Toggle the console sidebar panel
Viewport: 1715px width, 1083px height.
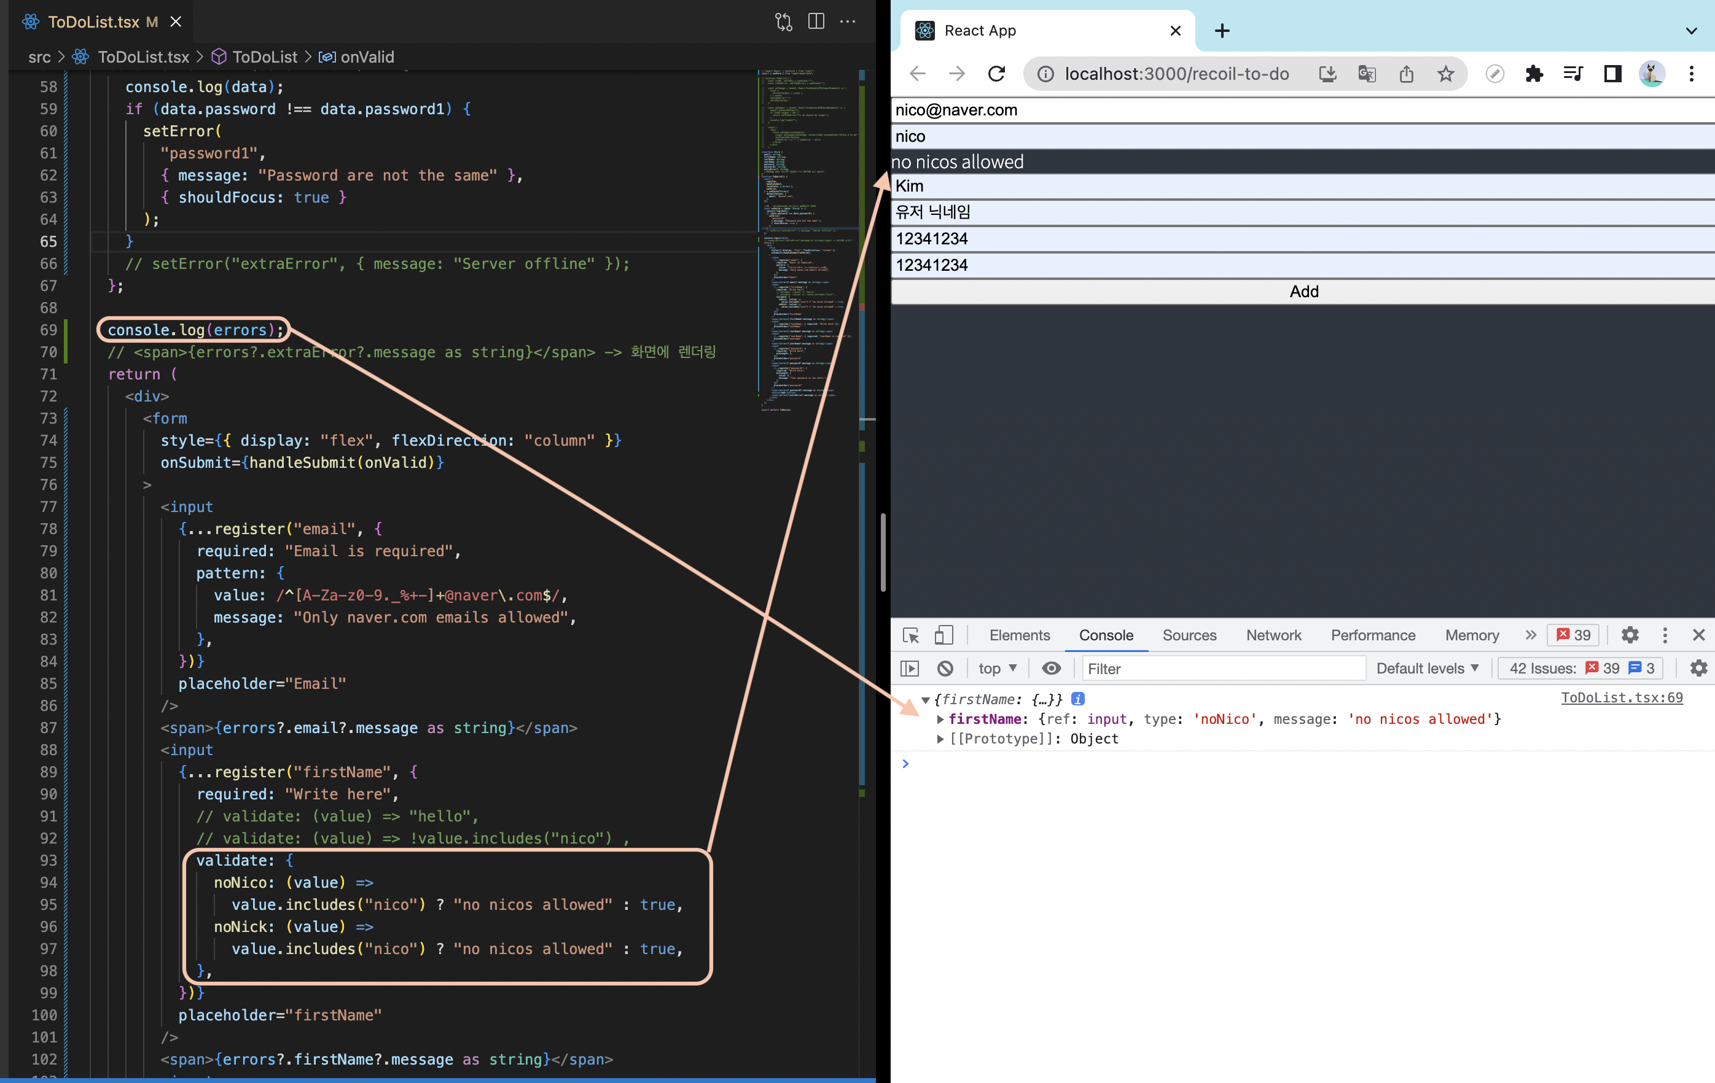(910, 668)
